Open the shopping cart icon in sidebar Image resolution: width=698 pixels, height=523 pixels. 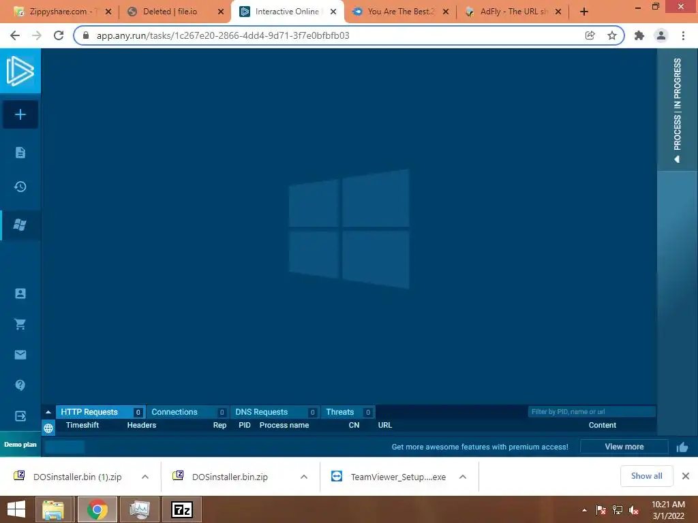point(20,323)
